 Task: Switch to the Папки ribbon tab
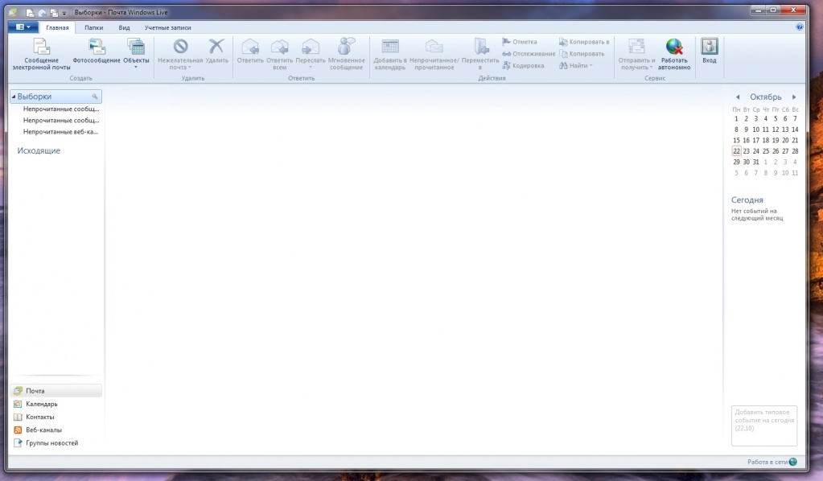pyautogui.click(x=93, y=27)
